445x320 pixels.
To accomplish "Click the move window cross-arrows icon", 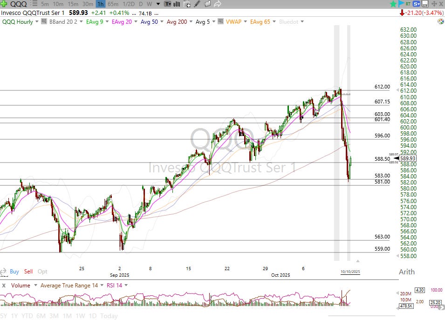I will point(434,4).
